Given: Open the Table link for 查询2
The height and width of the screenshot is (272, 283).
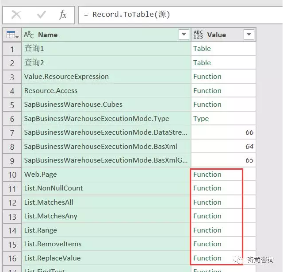Looking at the screenshot, I should [202, 63].
